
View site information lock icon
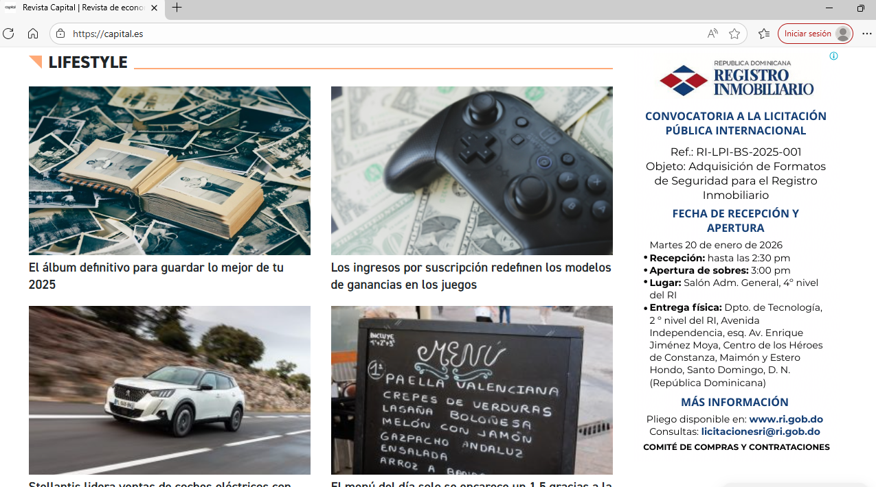[x=60, y=34]
